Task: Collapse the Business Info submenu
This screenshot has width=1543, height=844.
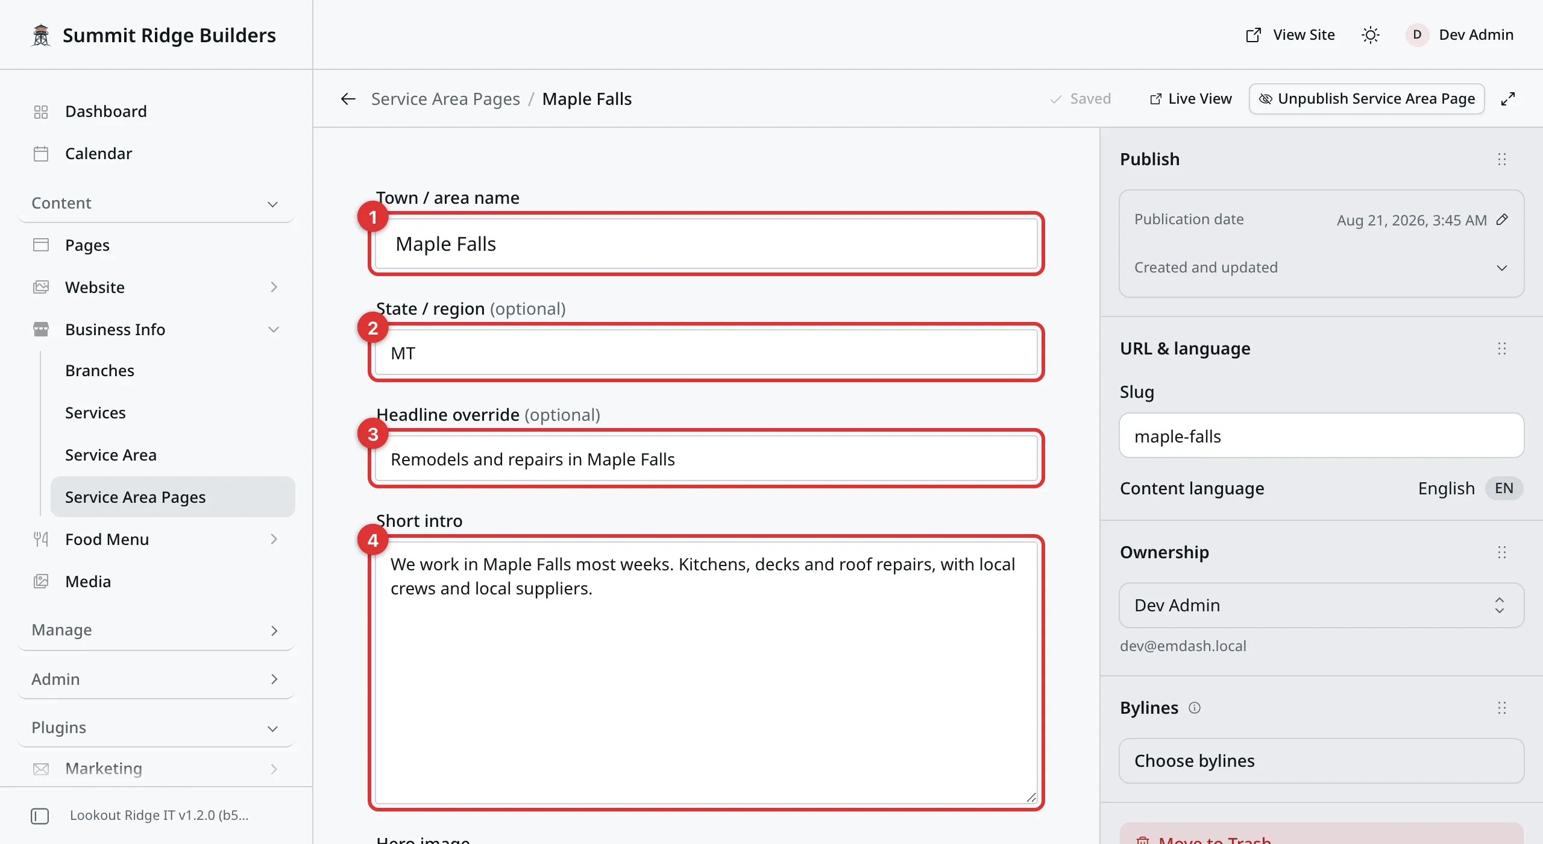Action: [157, 330]
